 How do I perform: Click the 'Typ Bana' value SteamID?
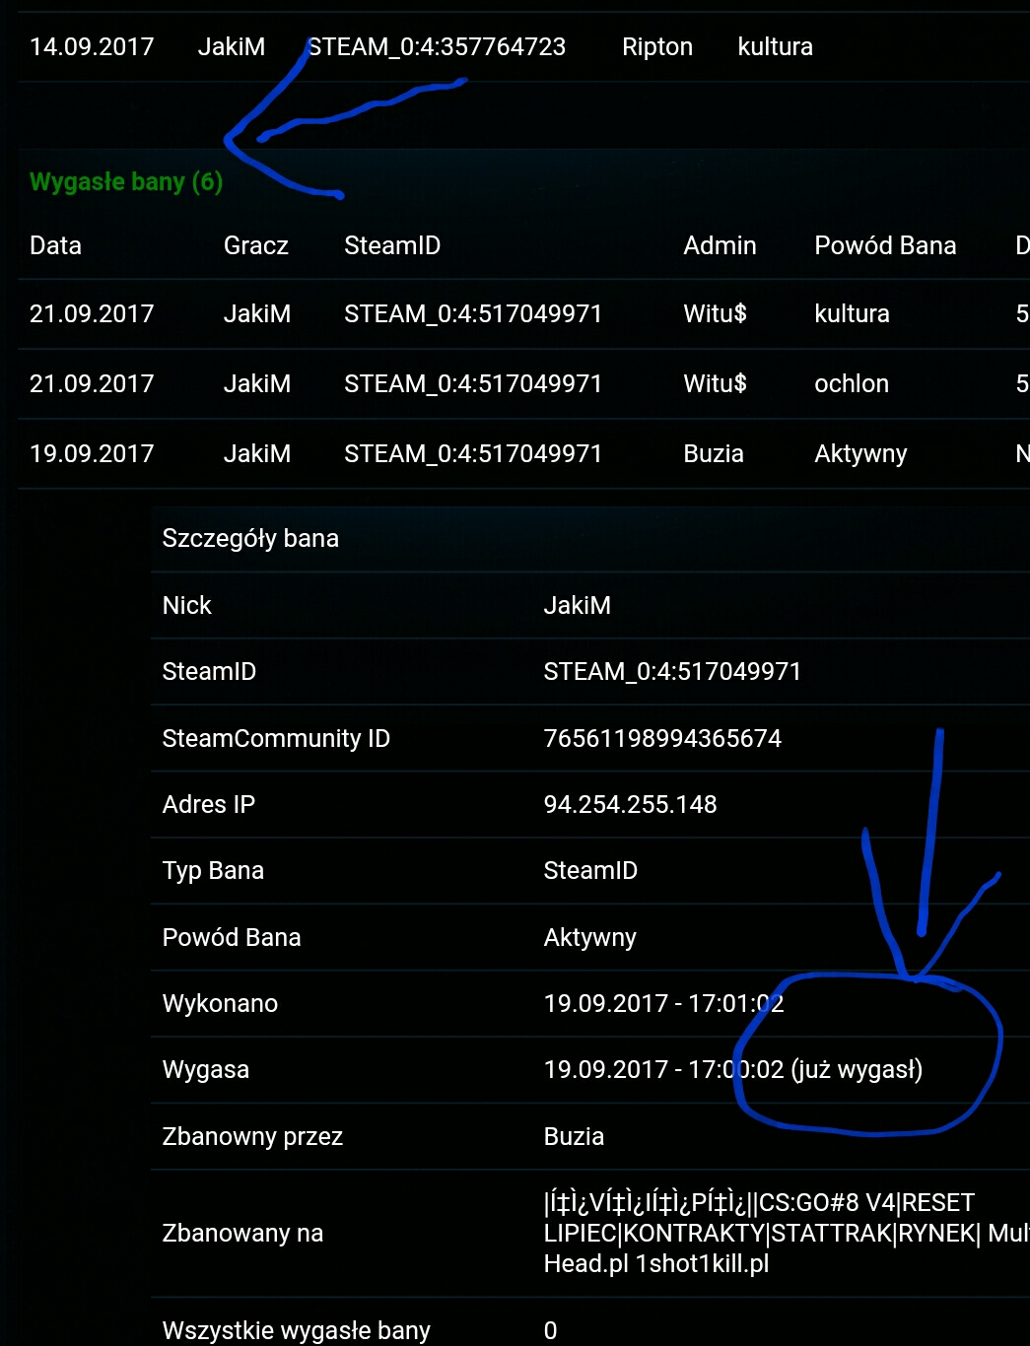pos(590,871)
